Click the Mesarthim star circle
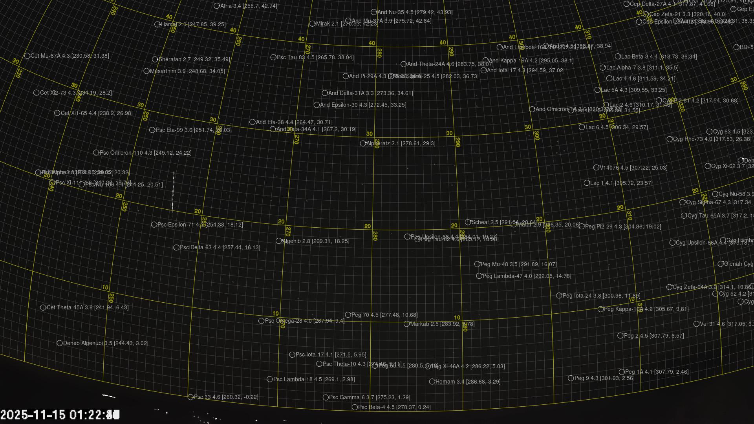The image size is (754, 424). point(146,71)
